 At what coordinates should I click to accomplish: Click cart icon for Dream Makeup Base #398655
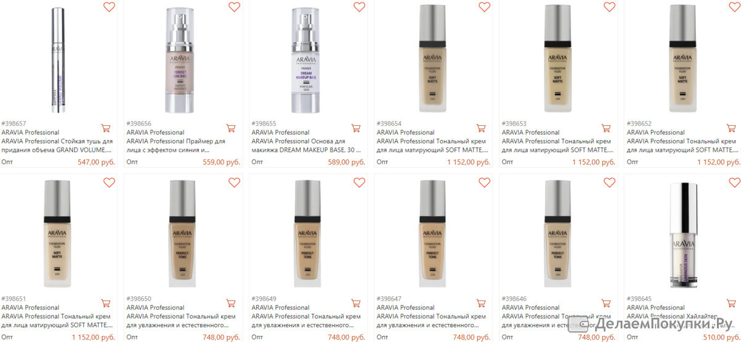pos(356,128)
